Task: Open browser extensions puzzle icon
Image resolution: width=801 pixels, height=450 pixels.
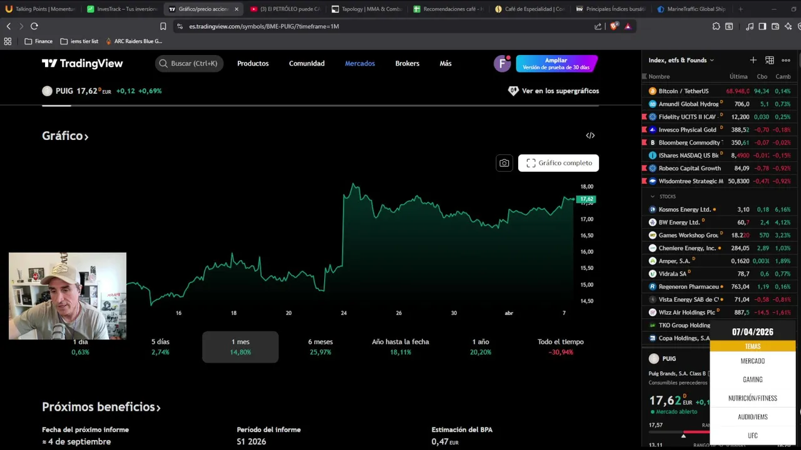Action: pyautogui.click(x=717, y=26)
